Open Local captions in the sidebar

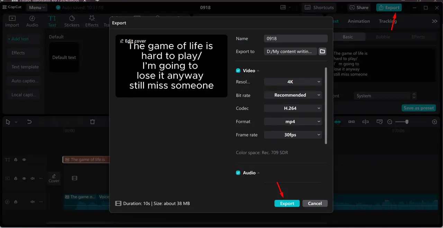(x=24, y=95)
